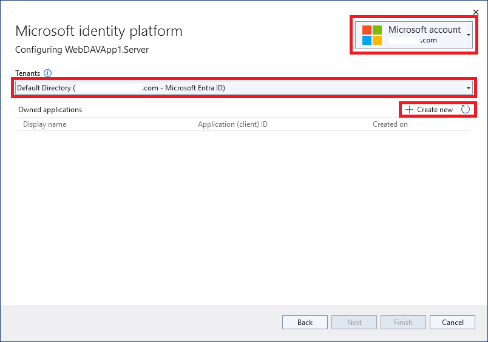Sort by Display name column header

point(44,124)
